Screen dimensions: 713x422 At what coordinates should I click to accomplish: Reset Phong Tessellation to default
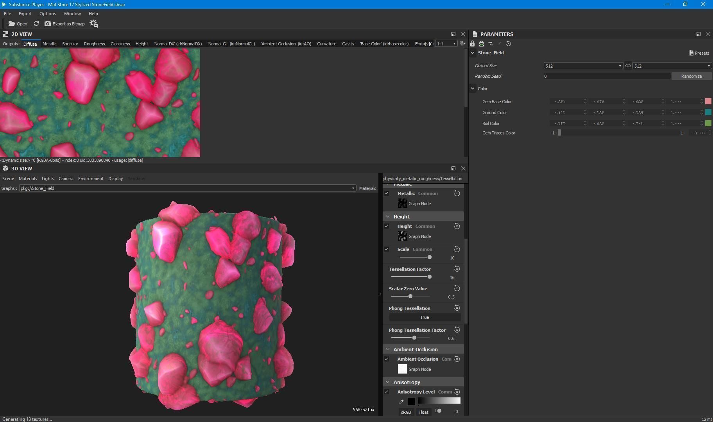(457, 308)
